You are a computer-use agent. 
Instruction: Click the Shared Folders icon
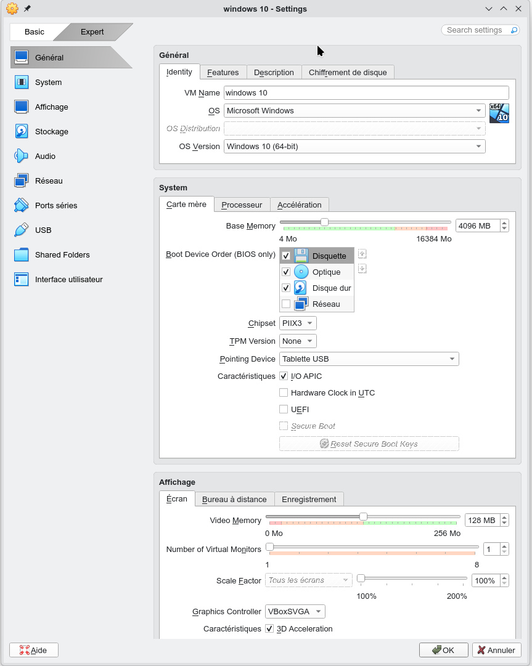[22, 254]
